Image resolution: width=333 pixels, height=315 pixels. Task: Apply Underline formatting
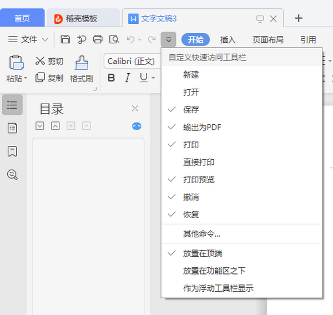(x=144, y=78)
